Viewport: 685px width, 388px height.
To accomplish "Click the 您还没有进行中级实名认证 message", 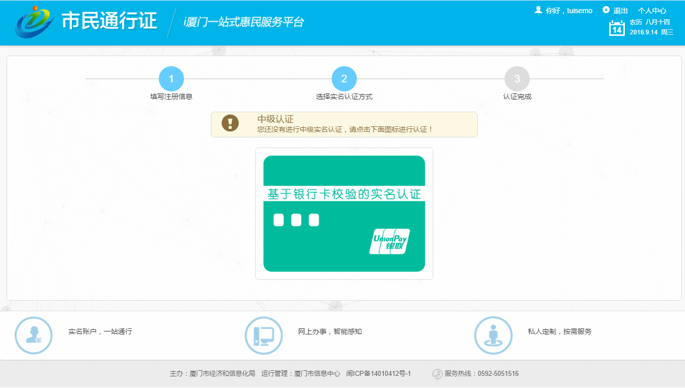I will coord(345,129).
